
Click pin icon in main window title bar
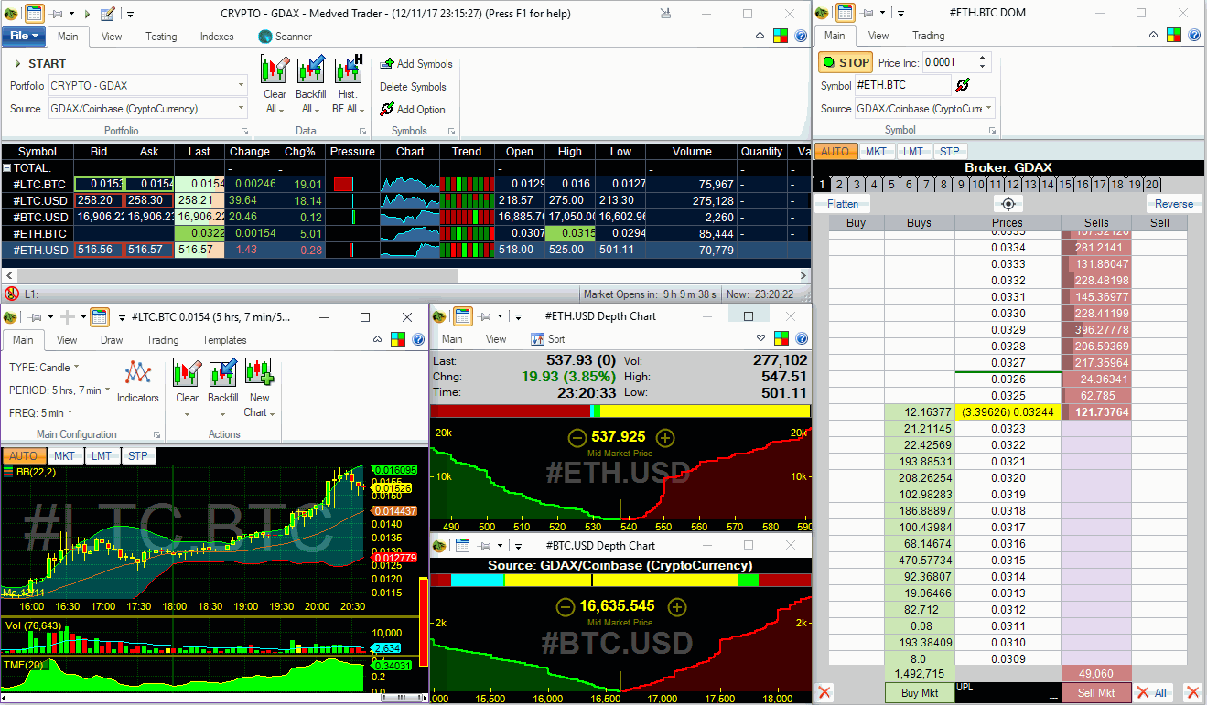[57, 14]
